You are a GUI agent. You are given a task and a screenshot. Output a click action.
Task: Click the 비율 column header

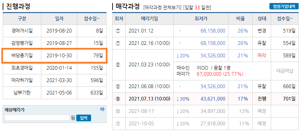[240, 18]
